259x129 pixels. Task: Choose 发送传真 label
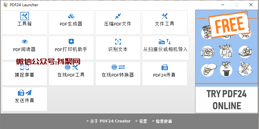pyautogui.click(x=25, y=100)
